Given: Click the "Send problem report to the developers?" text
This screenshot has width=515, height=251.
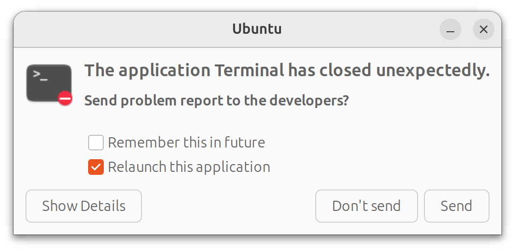Looking at the screenshot, I should 216,101.
